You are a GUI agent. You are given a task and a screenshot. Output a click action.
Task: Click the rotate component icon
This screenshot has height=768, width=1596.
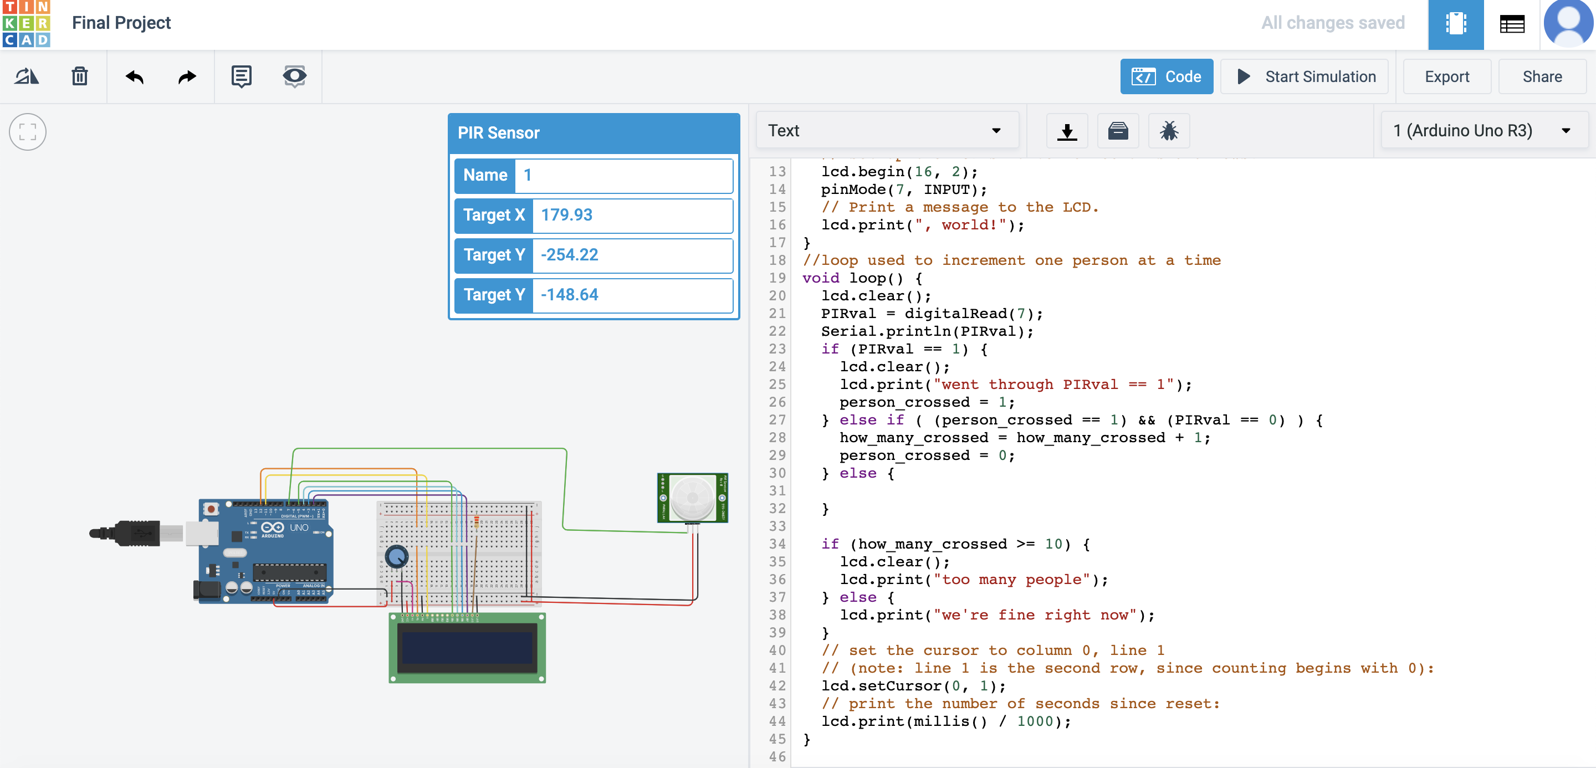click(27, 77)
